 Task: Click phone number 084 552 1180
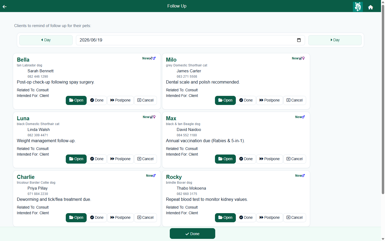click(x=187, y=135)
